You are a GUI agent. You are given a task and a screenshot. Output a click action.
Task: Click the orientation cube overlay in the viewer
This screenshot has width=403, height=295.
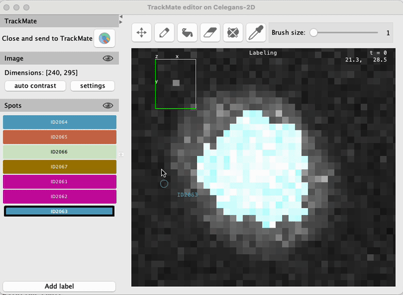click(176, 84)
